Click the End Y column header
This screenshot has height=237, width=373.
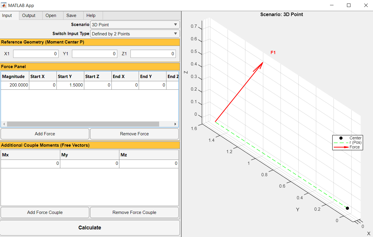(153, 76)
